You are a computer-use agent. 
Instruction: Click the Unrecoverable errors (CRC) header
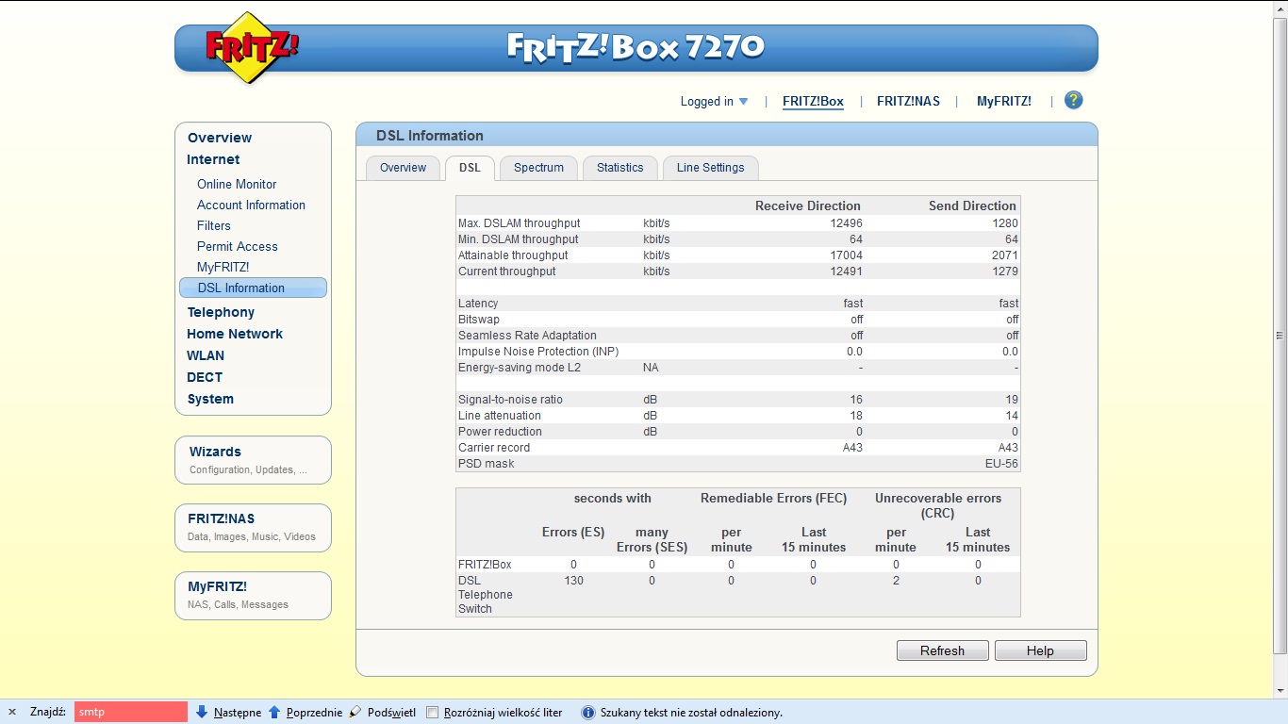pos(938,505)
